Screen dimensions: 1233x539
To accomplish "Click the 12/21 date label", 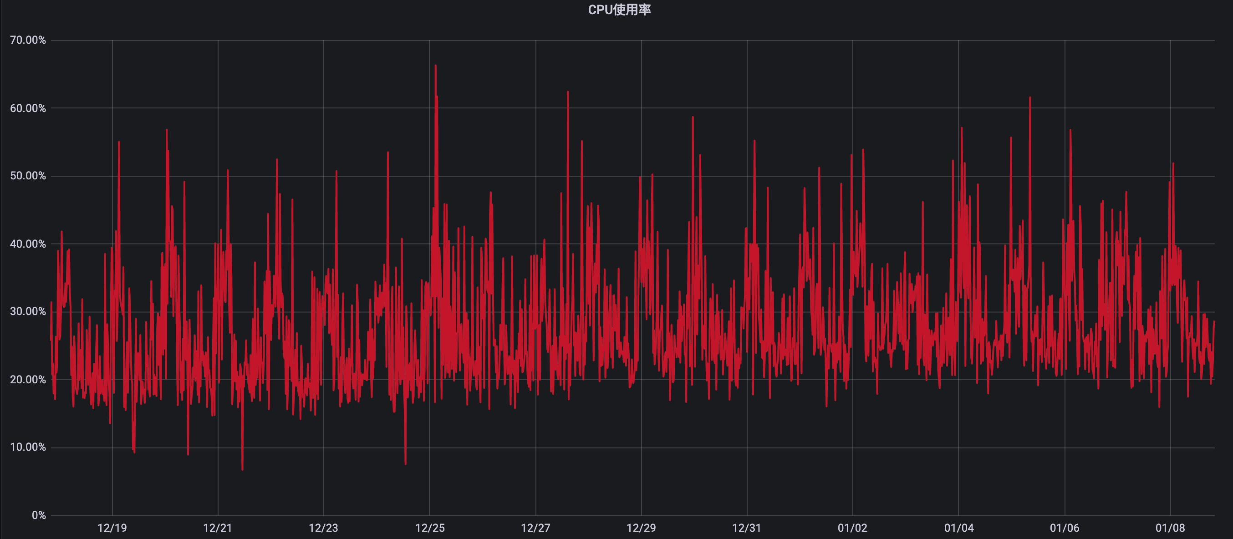I will [217, 528].
